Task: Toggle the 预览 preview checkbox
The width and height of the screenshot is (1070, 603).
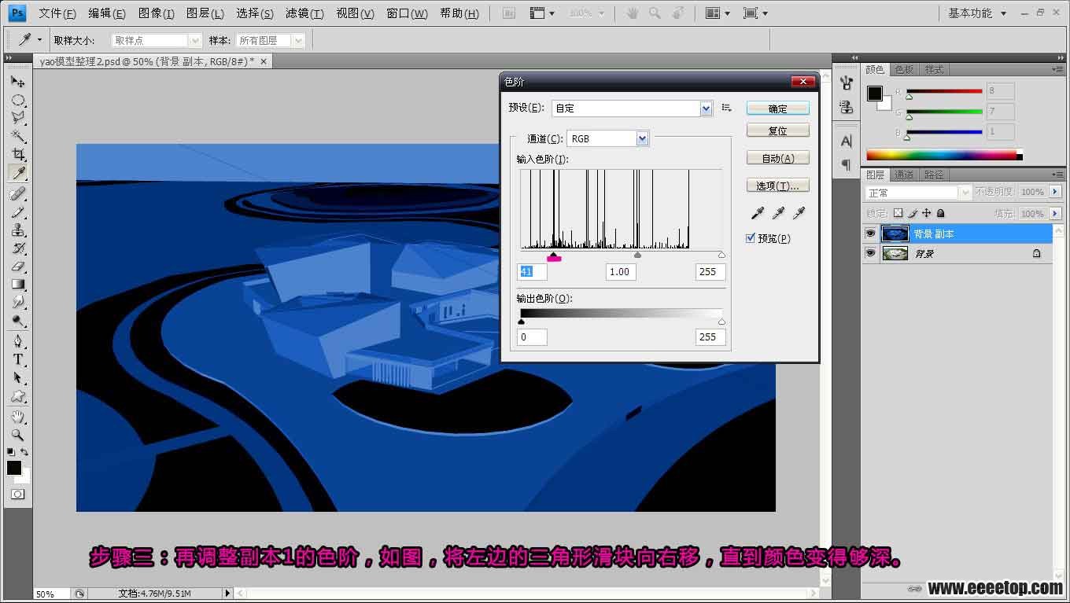Action: click(751, 238)
